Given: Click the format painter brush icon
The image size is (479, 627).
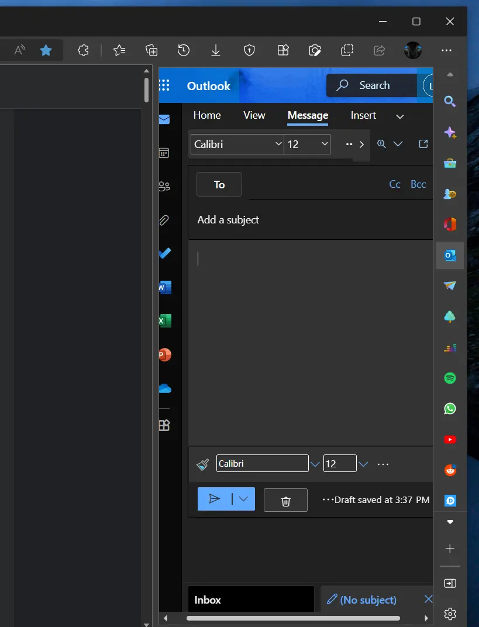Looking at the screenshot, I should point(203,464).
